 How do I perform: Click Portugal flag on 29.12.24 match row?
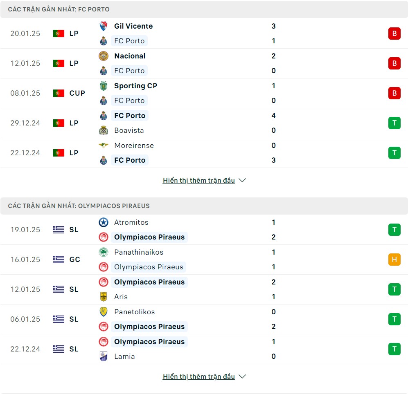point(59,123)
